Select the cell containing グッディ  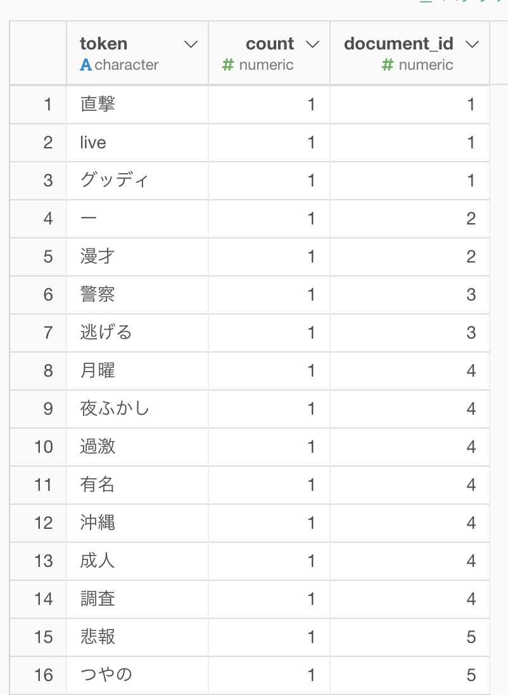pyautogui.click(x=137, y=181)
